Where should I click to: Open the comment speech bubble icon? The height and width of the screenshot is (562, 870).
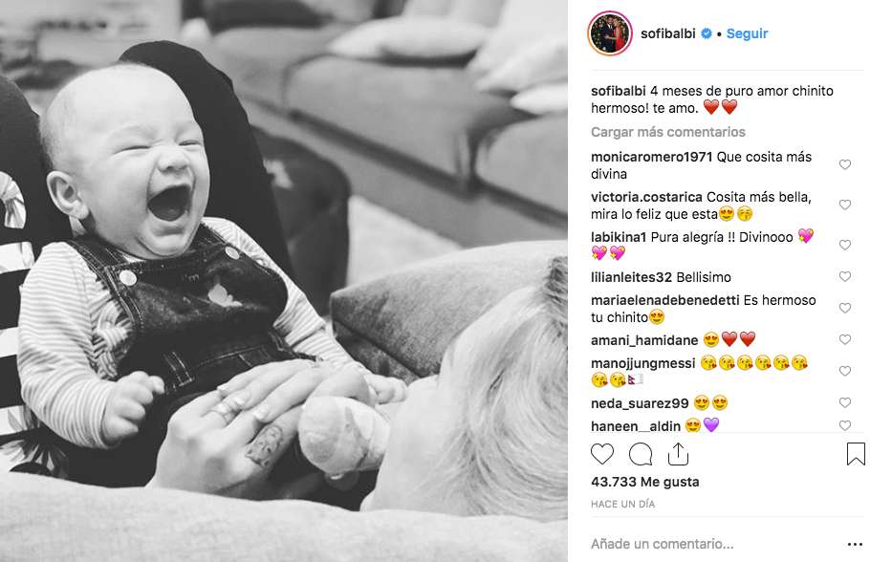pos(641,454)
